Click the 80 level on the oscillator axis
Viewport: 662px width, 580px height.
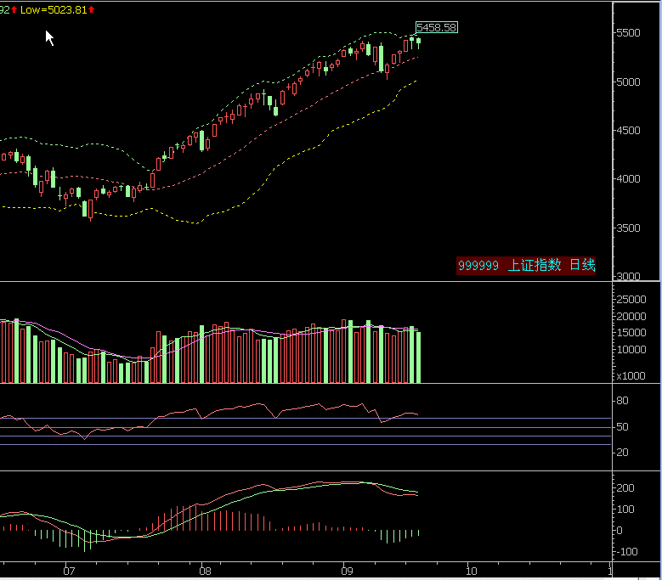[x=622, y=401]
